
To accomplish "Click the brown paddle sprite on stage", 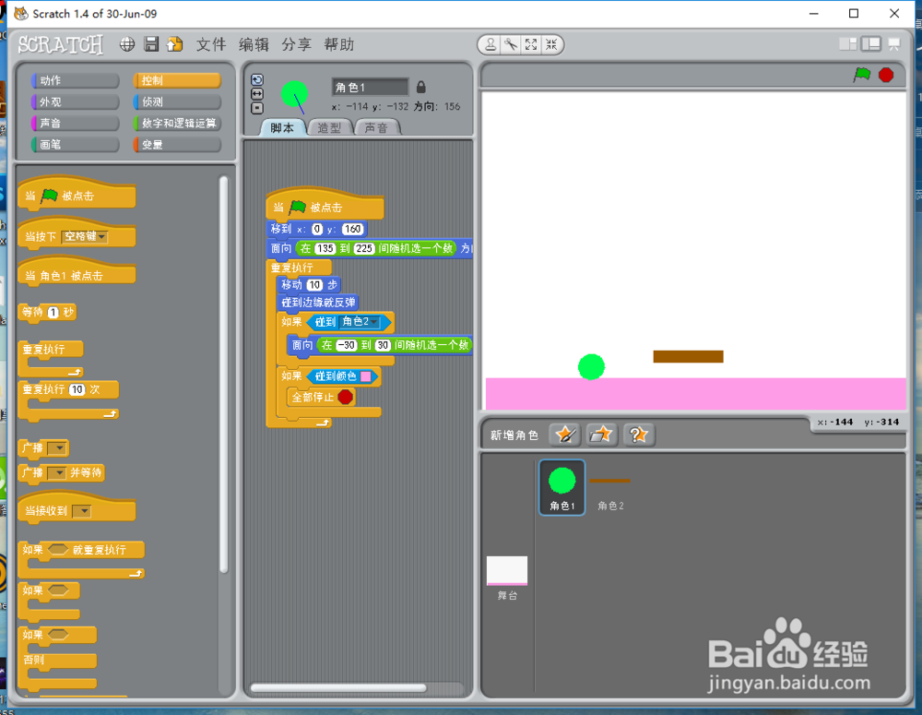I will click(x=688, y=357).
